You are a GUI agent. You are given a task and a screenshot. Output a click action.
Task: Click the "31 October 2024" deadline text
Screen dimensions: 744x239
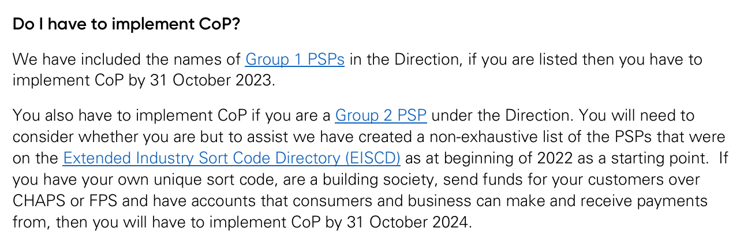click(404, 222)
